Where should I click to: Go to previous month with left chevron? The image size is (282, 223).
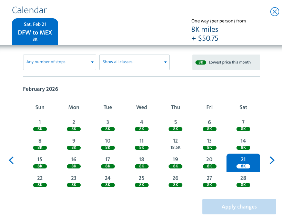[x=11, y=160]
